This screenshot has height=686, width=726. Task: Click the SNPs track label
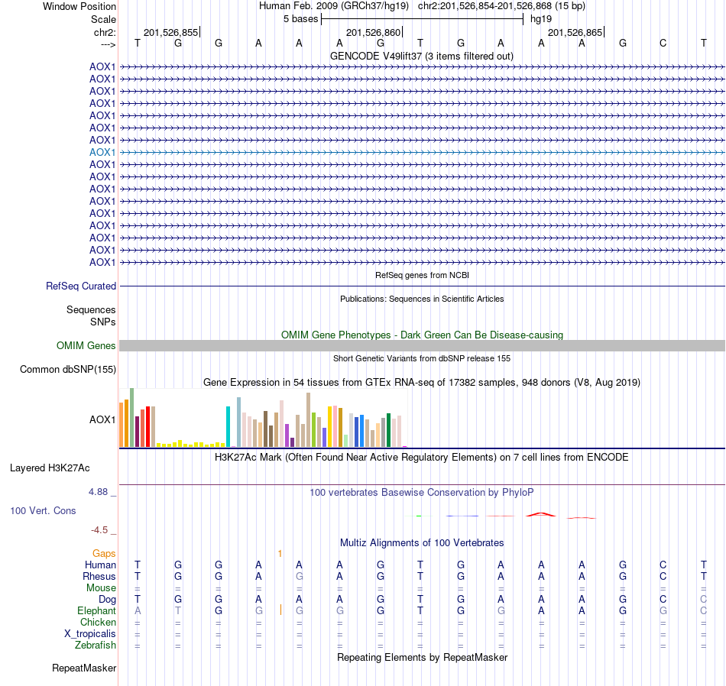click(103, 322)
